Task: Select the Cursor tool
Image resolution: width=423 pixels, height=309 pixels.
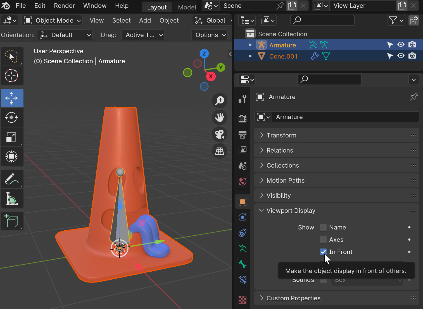Action: 12,76
